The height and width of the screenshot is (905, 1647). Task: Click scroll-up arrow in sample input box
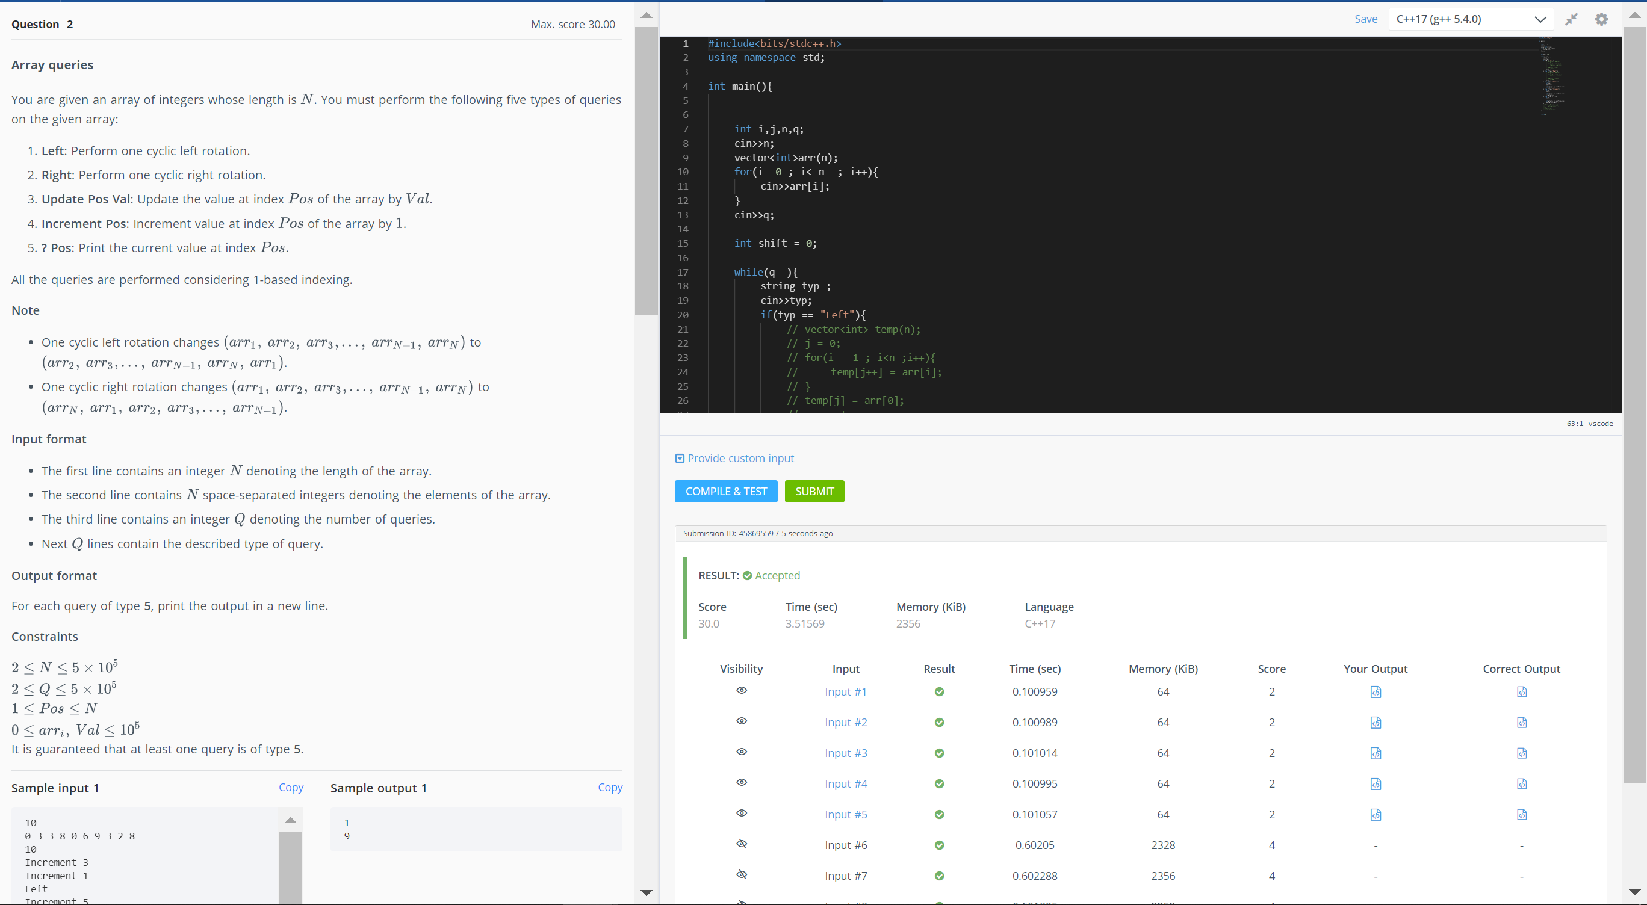(x=290, y=820)
